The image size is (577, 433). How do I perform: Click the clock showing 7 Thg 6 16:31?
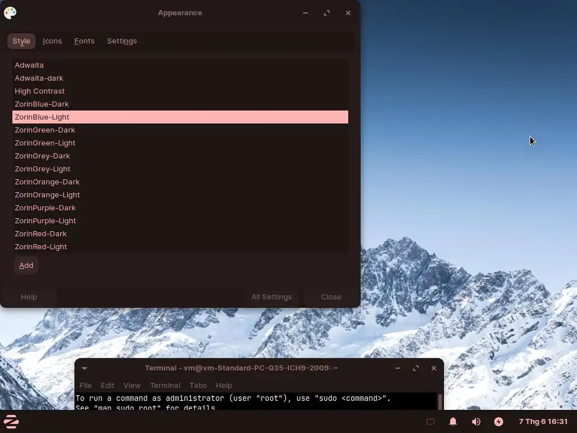543,422
